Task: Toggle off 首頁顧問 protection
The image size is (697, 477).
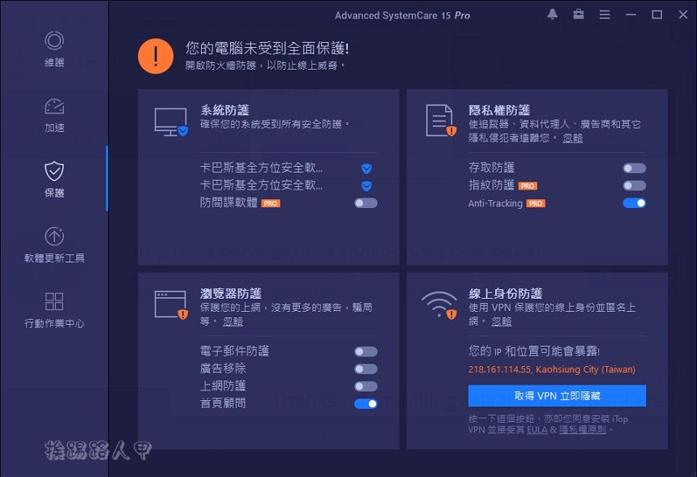Action: tap(366, 403)
